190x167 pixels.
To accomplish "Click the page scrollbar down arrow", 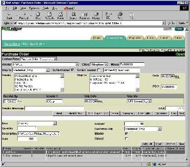I will tap(187, 159).
